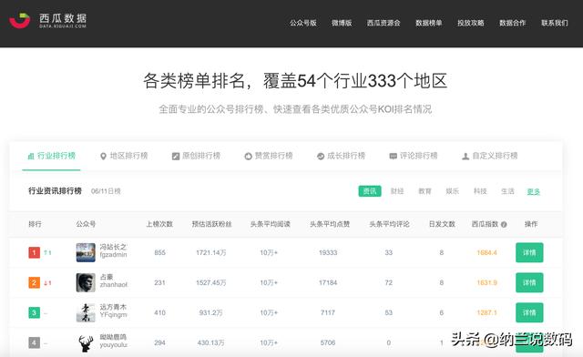Click the user icon beside 自定义排行榜

[465, 157]
